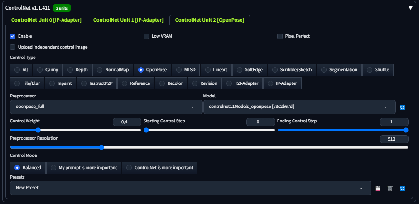
Task: Choose the Segmentation control type
Action: [339, 70]
